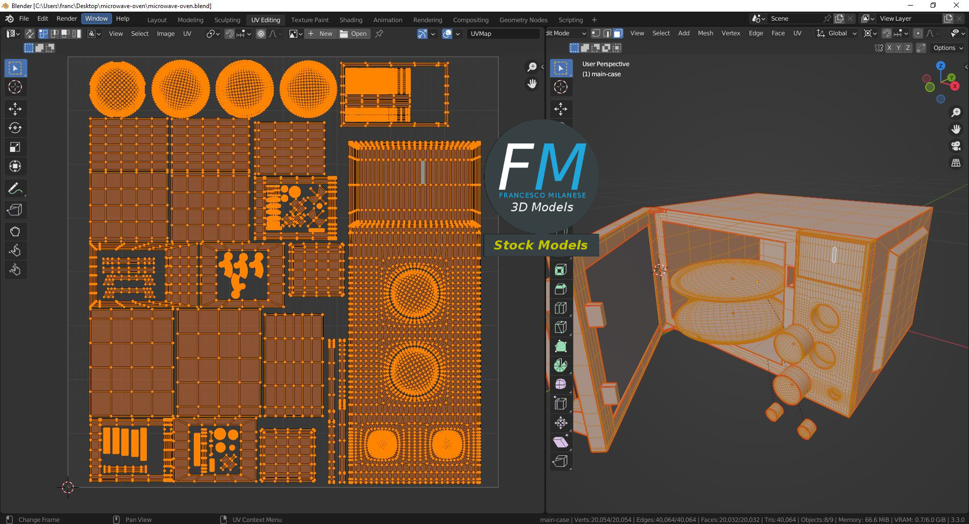Open the Global transform orientation dropdown
This screenshot has height=524, width=969.
click(837, 33)
